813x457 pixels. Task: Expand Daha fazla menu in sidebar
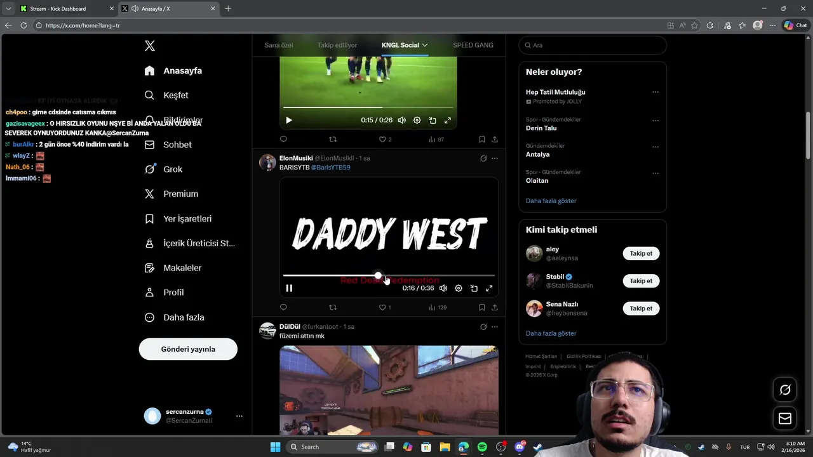(x=174, y=317)
